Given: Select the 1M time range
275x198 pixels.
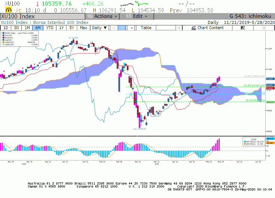Looking at the screenshot, I should 27,28.
